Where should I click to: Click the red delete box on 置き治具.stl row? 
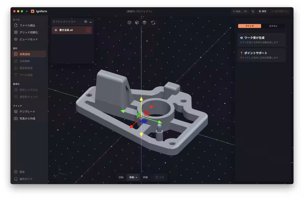coord(88,30)
